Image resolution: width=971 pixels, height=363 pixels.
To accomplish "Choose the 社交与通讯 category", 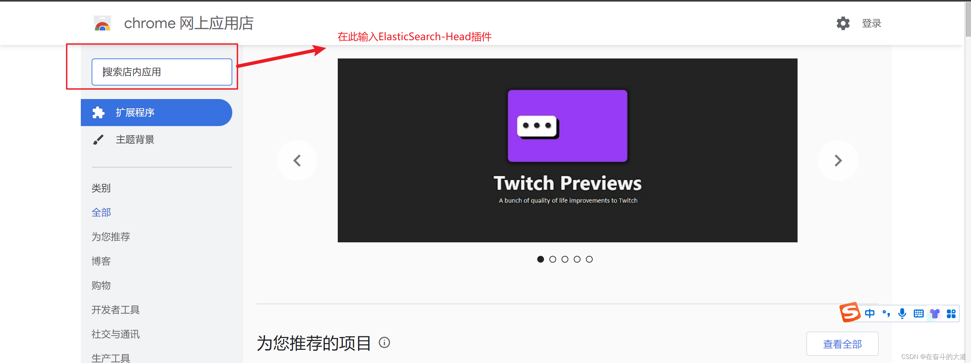I will tap(116, 334).
